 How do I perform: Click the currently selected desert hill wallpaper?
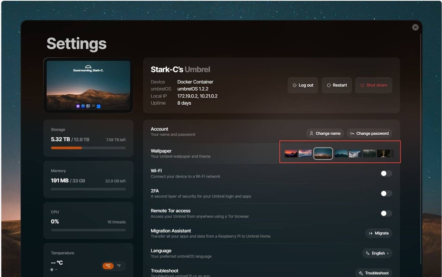[x=323, y=153]
